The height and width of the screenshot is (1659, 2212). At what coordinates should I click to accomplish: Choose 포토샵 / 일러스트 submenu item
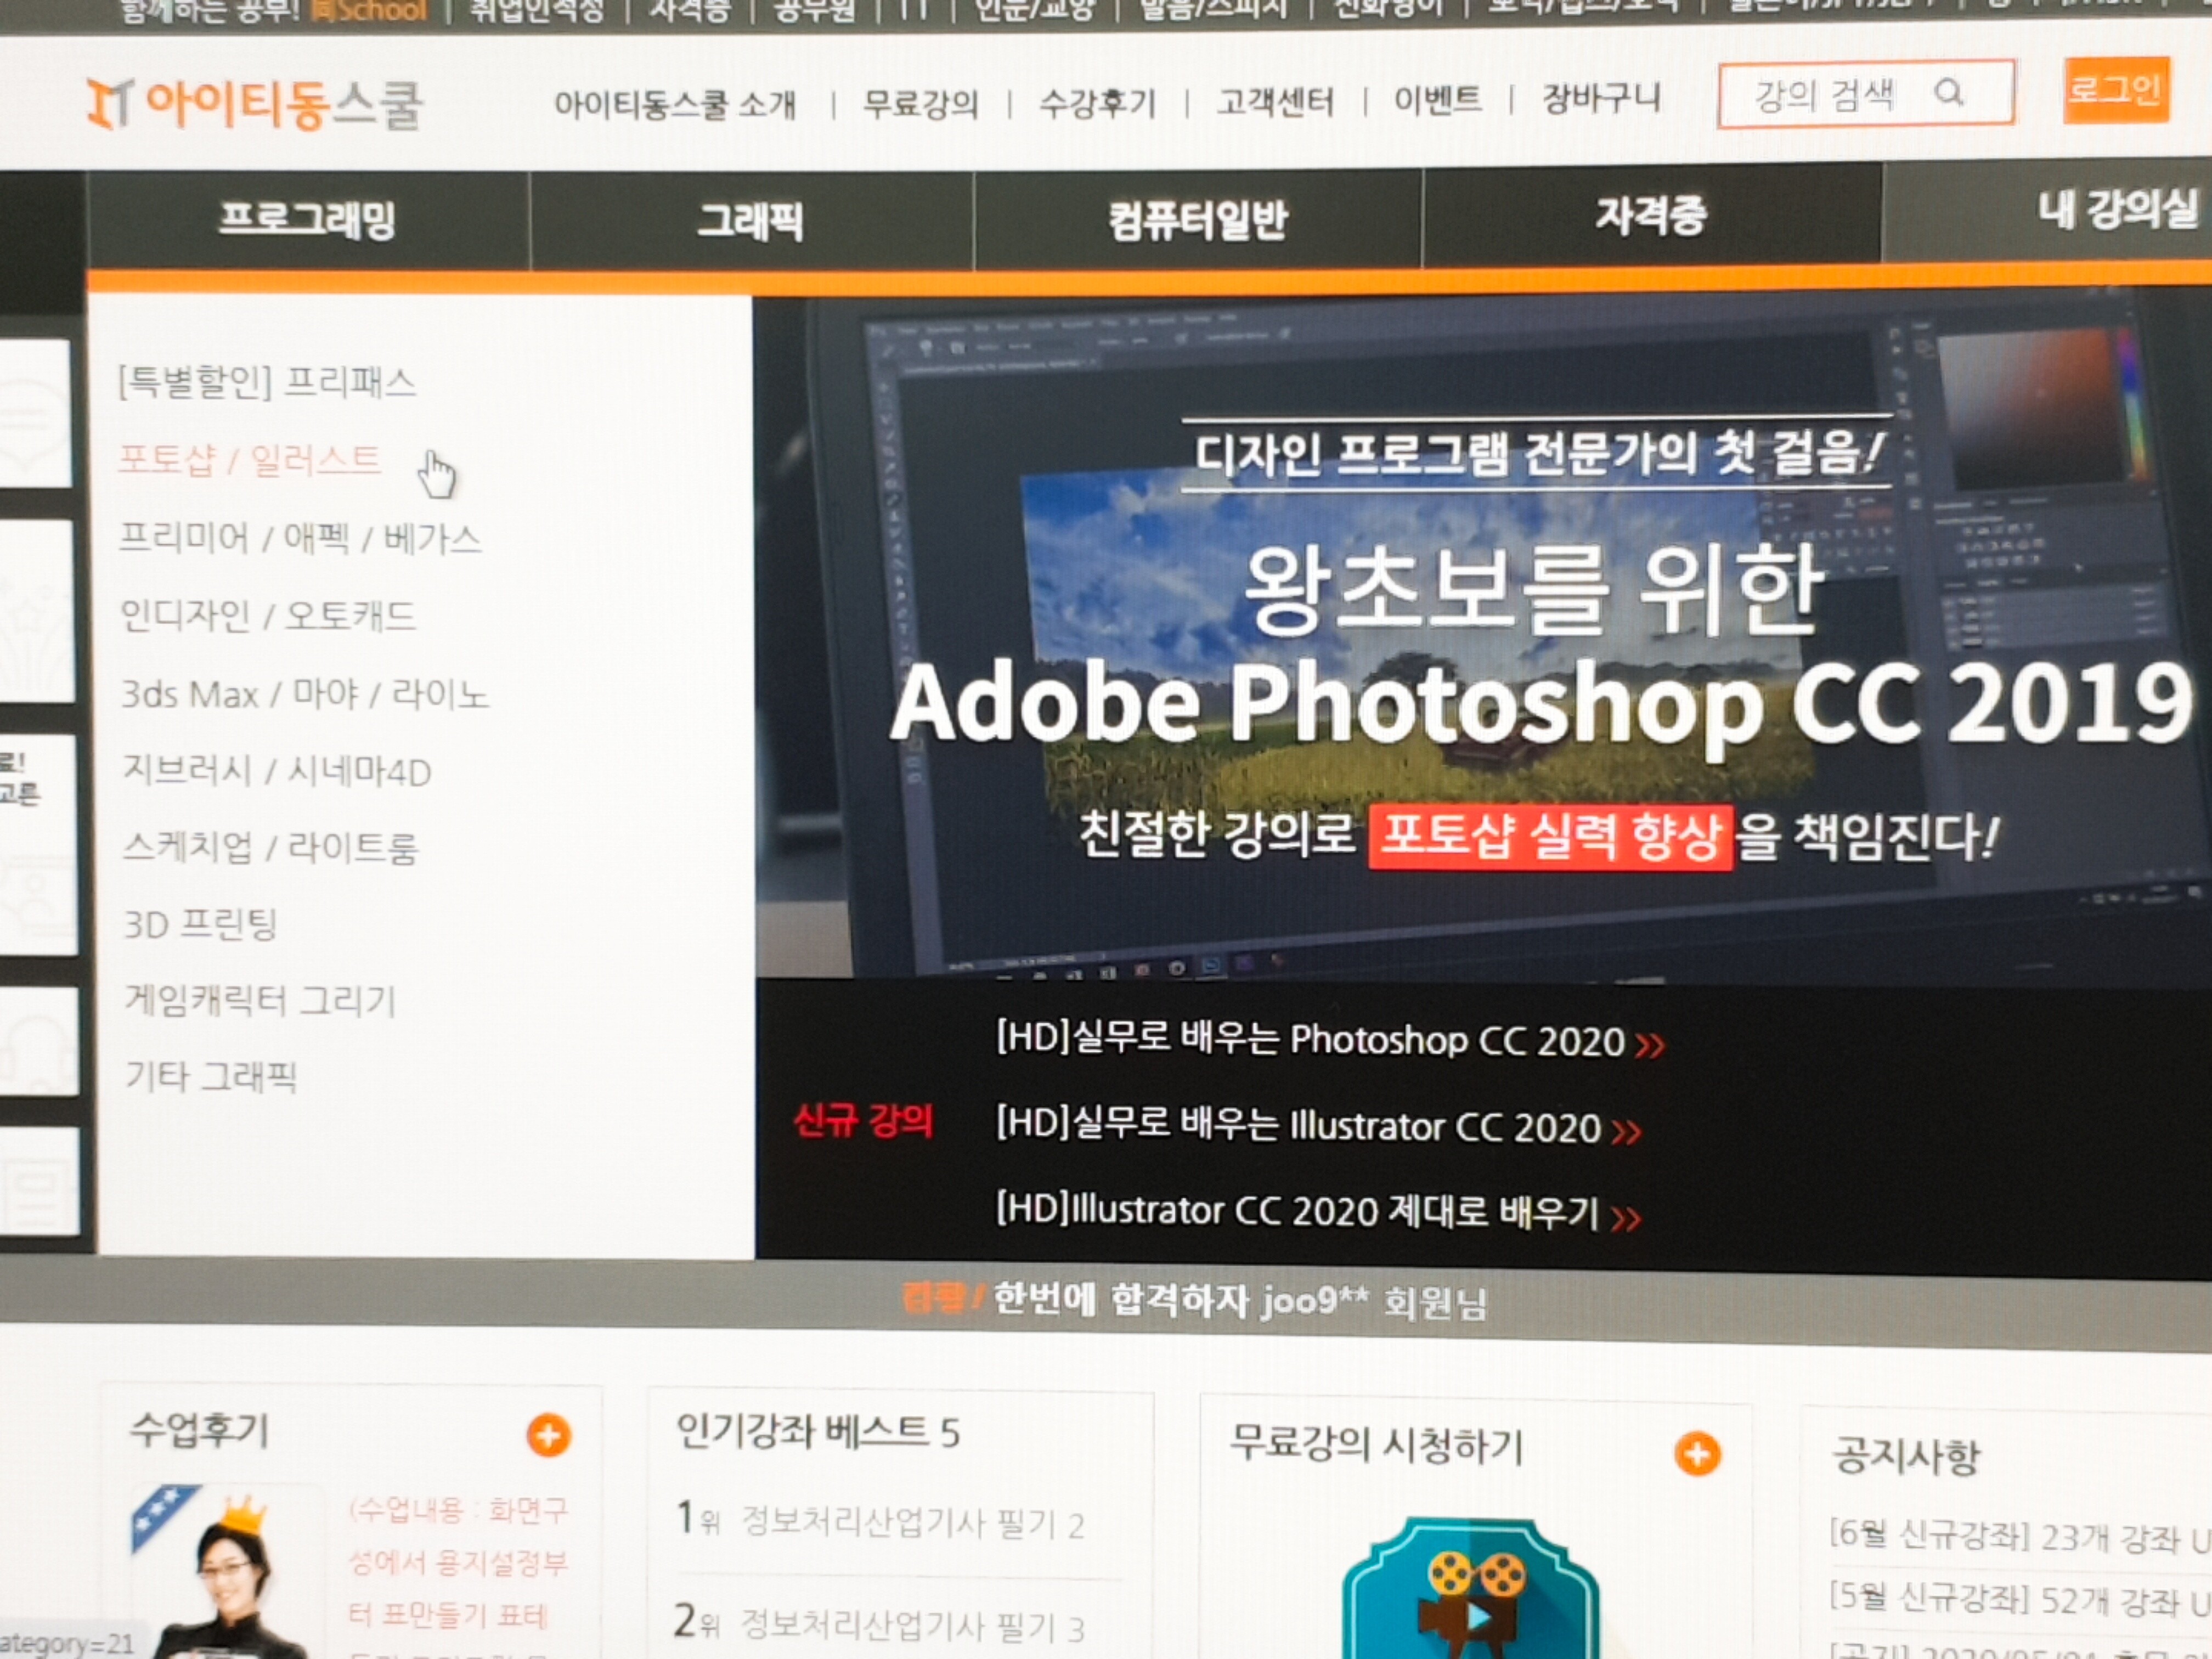pos(250,460)
